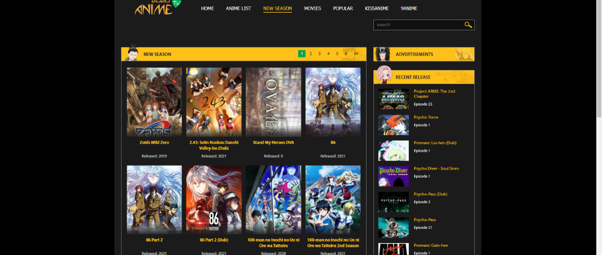
Task: Click the Psycho-Pass Episode 21 thumbnail
Action: (x=394, y=228)
